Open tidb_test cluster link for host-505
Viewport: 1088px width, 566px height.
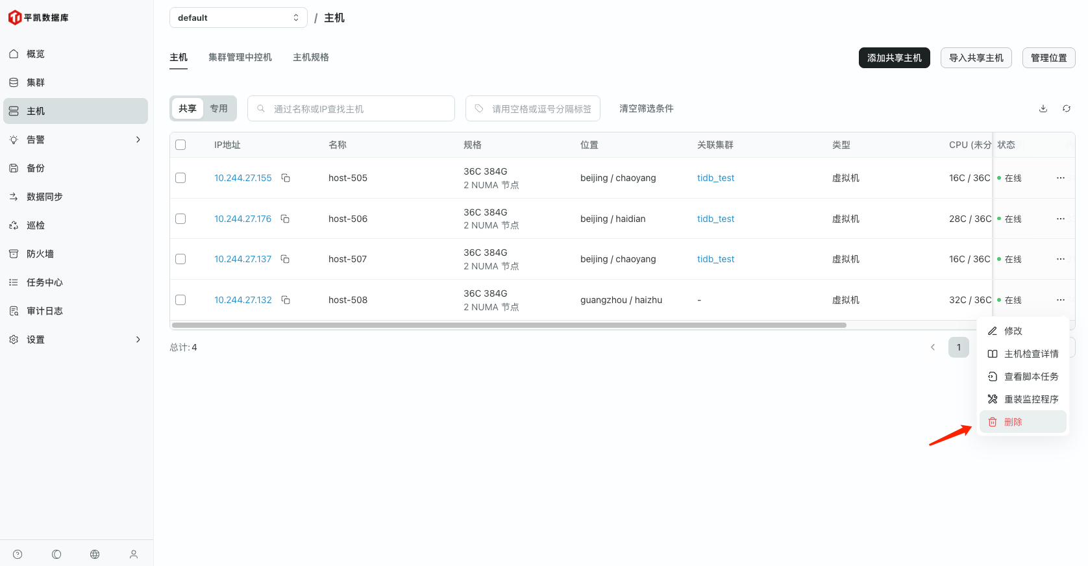coord(715,178)
